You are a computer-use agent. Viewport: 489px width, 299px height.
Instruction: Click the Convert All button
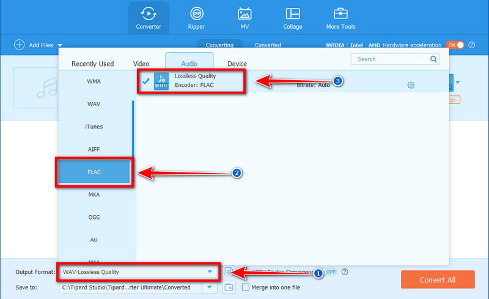click(x=438, y=279)
